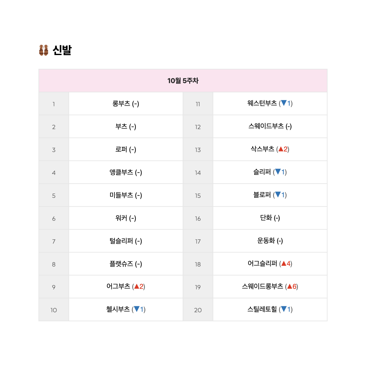Select the 롱부츠 entry at rank 1
Image resolution: width=366 pixels, height=366 pixels.
pyautogui.click(x=126, y=104)
